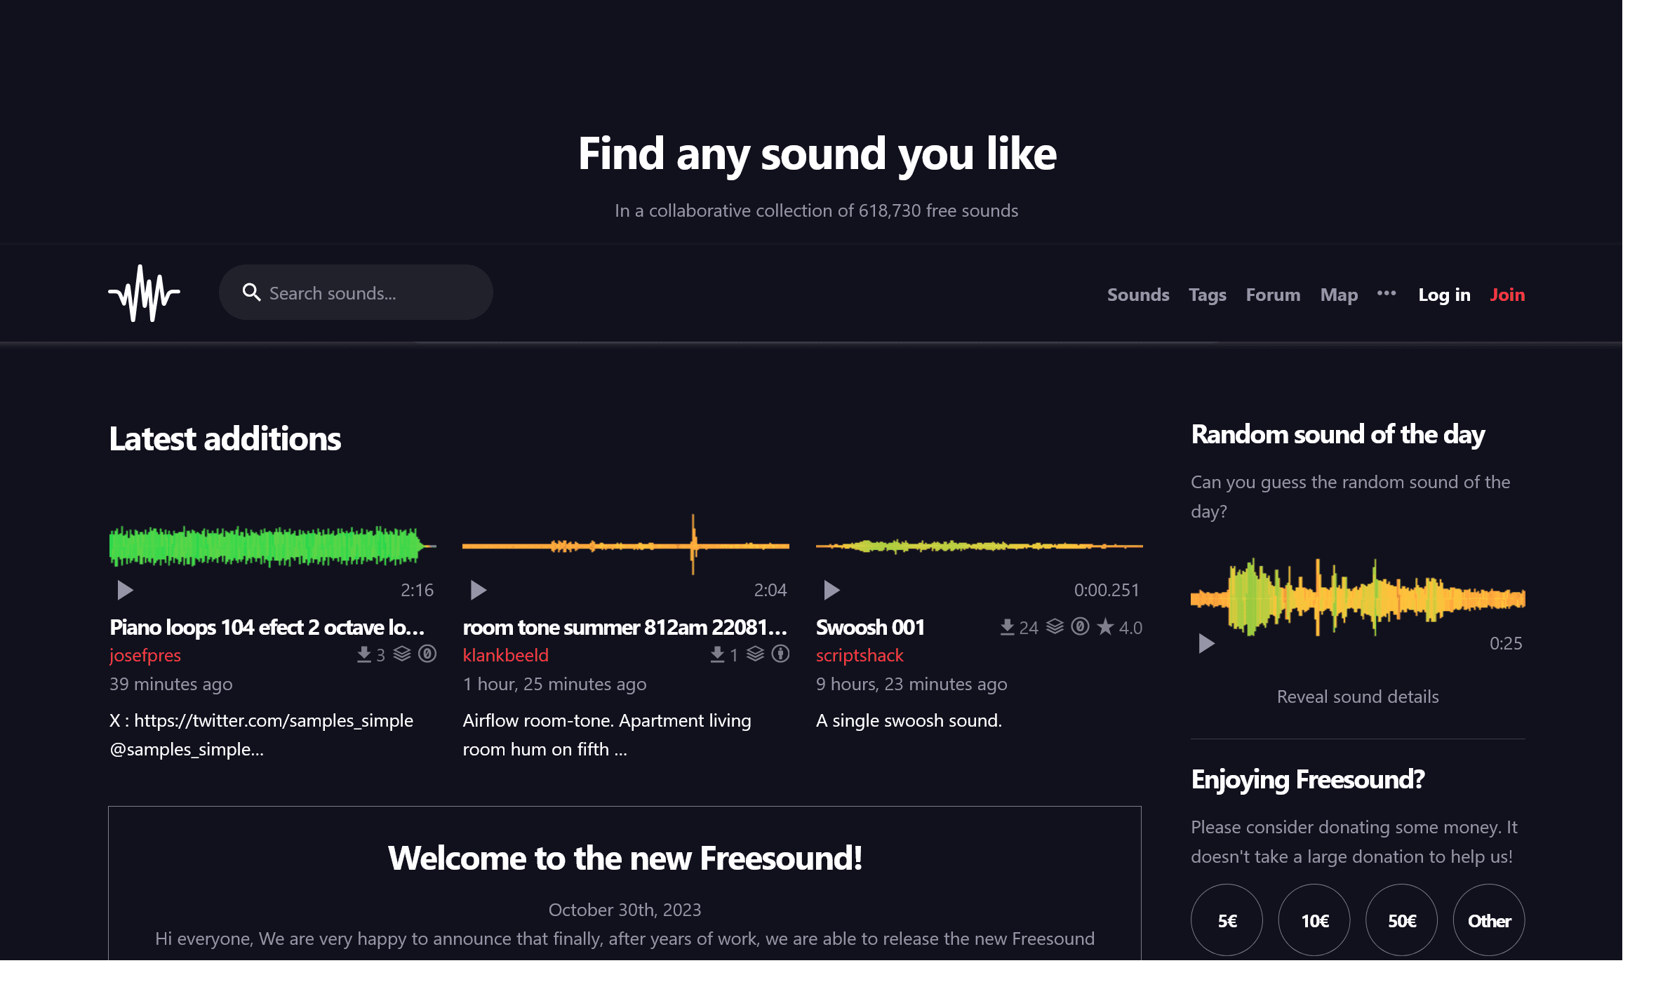The image size is (1670, 989).
Task: Play the Swoosh 001 sound
Action: 831,590
